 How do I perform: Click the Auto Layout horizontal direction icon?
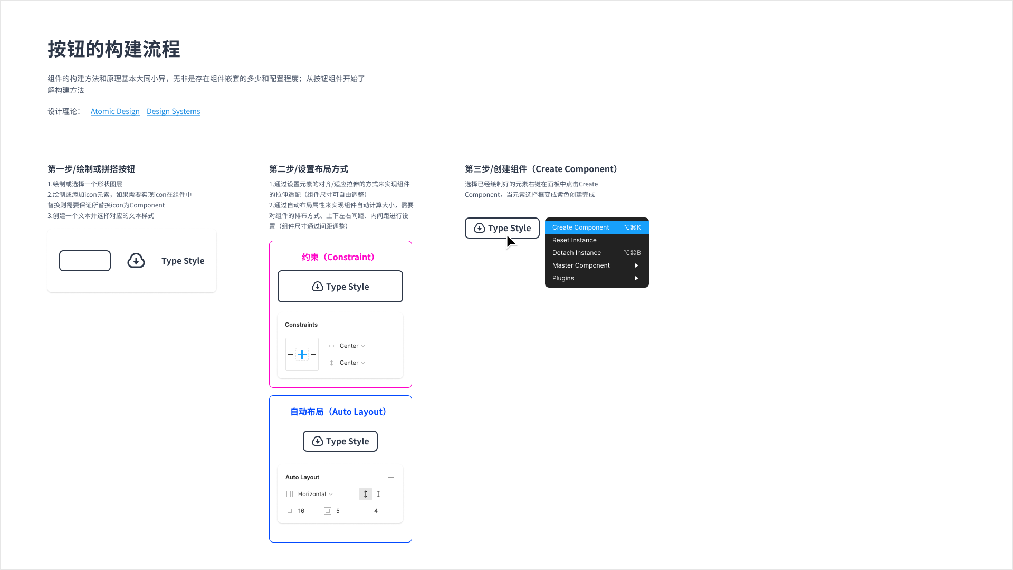click(x=290, y=493)
